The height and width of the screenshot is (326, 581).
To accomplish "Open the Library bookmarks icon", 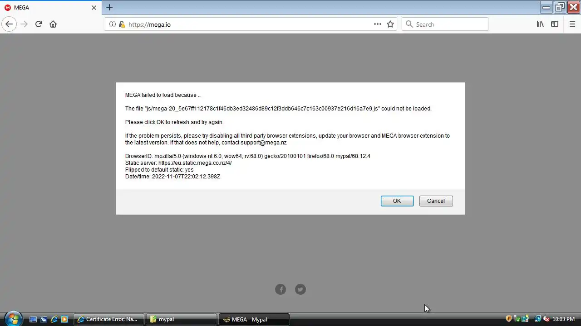I will click(540, 24).
